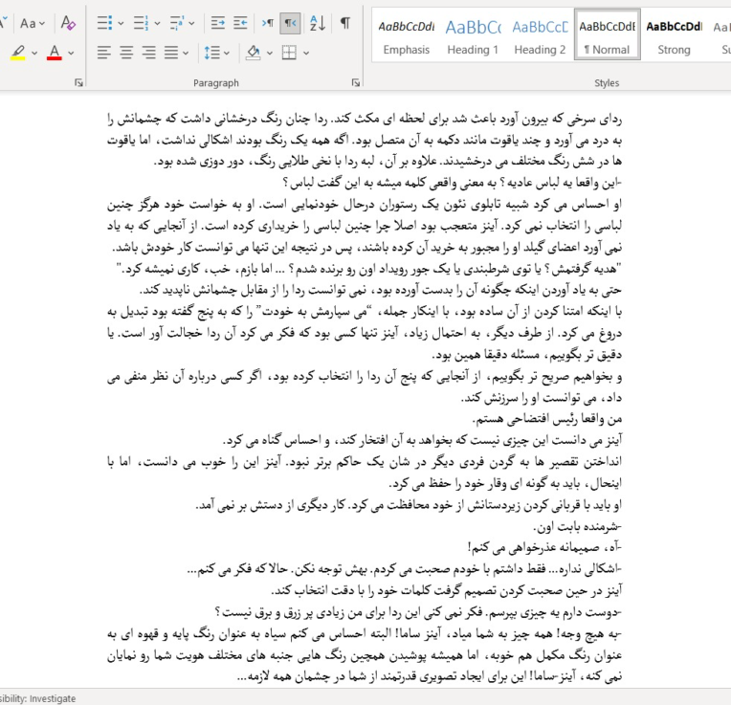Justify the paragraph text

tap(171, 53)
